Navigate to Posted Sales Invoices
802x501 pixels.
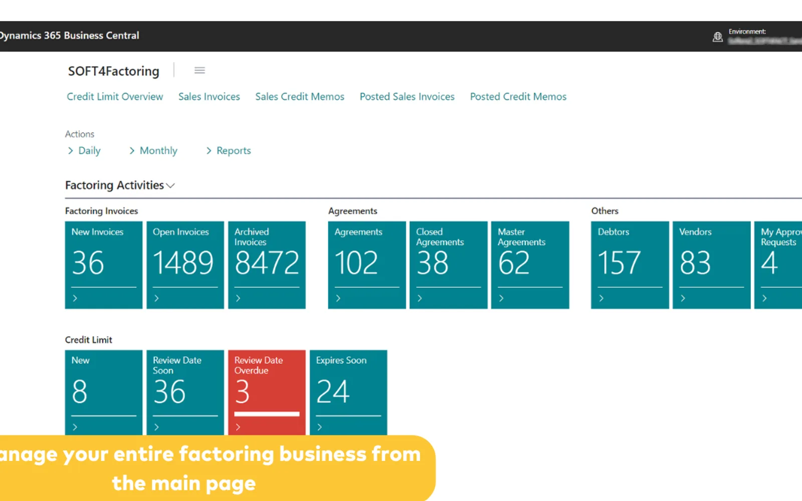pyautogui.click(x=407, y=97)
